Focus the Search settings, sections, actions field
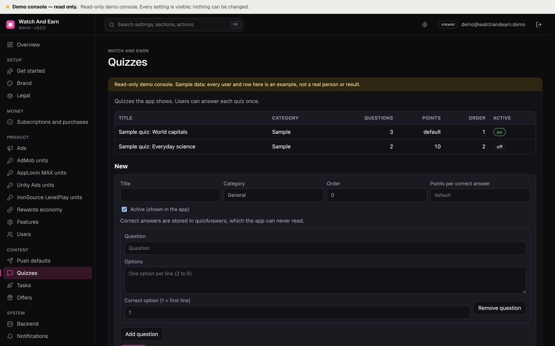Viewport: 555px width, 346px height. click(174, 25)
